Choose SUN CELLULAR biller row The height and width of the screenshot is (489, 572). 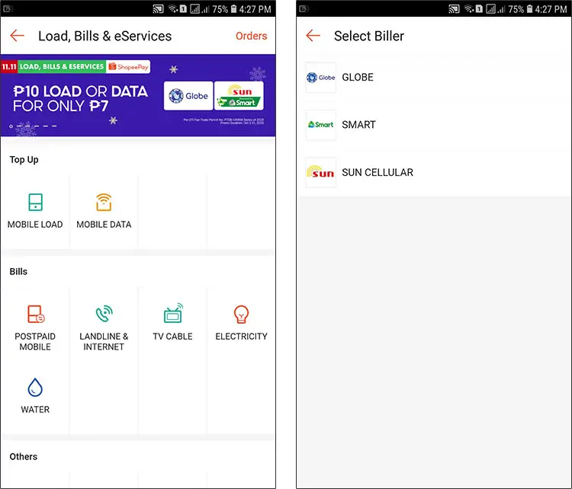coord(434,172)
